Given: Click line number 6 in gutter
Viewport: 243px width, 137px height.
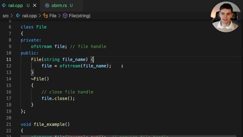Looking at the screenshot, I should (x=10, y=27).
